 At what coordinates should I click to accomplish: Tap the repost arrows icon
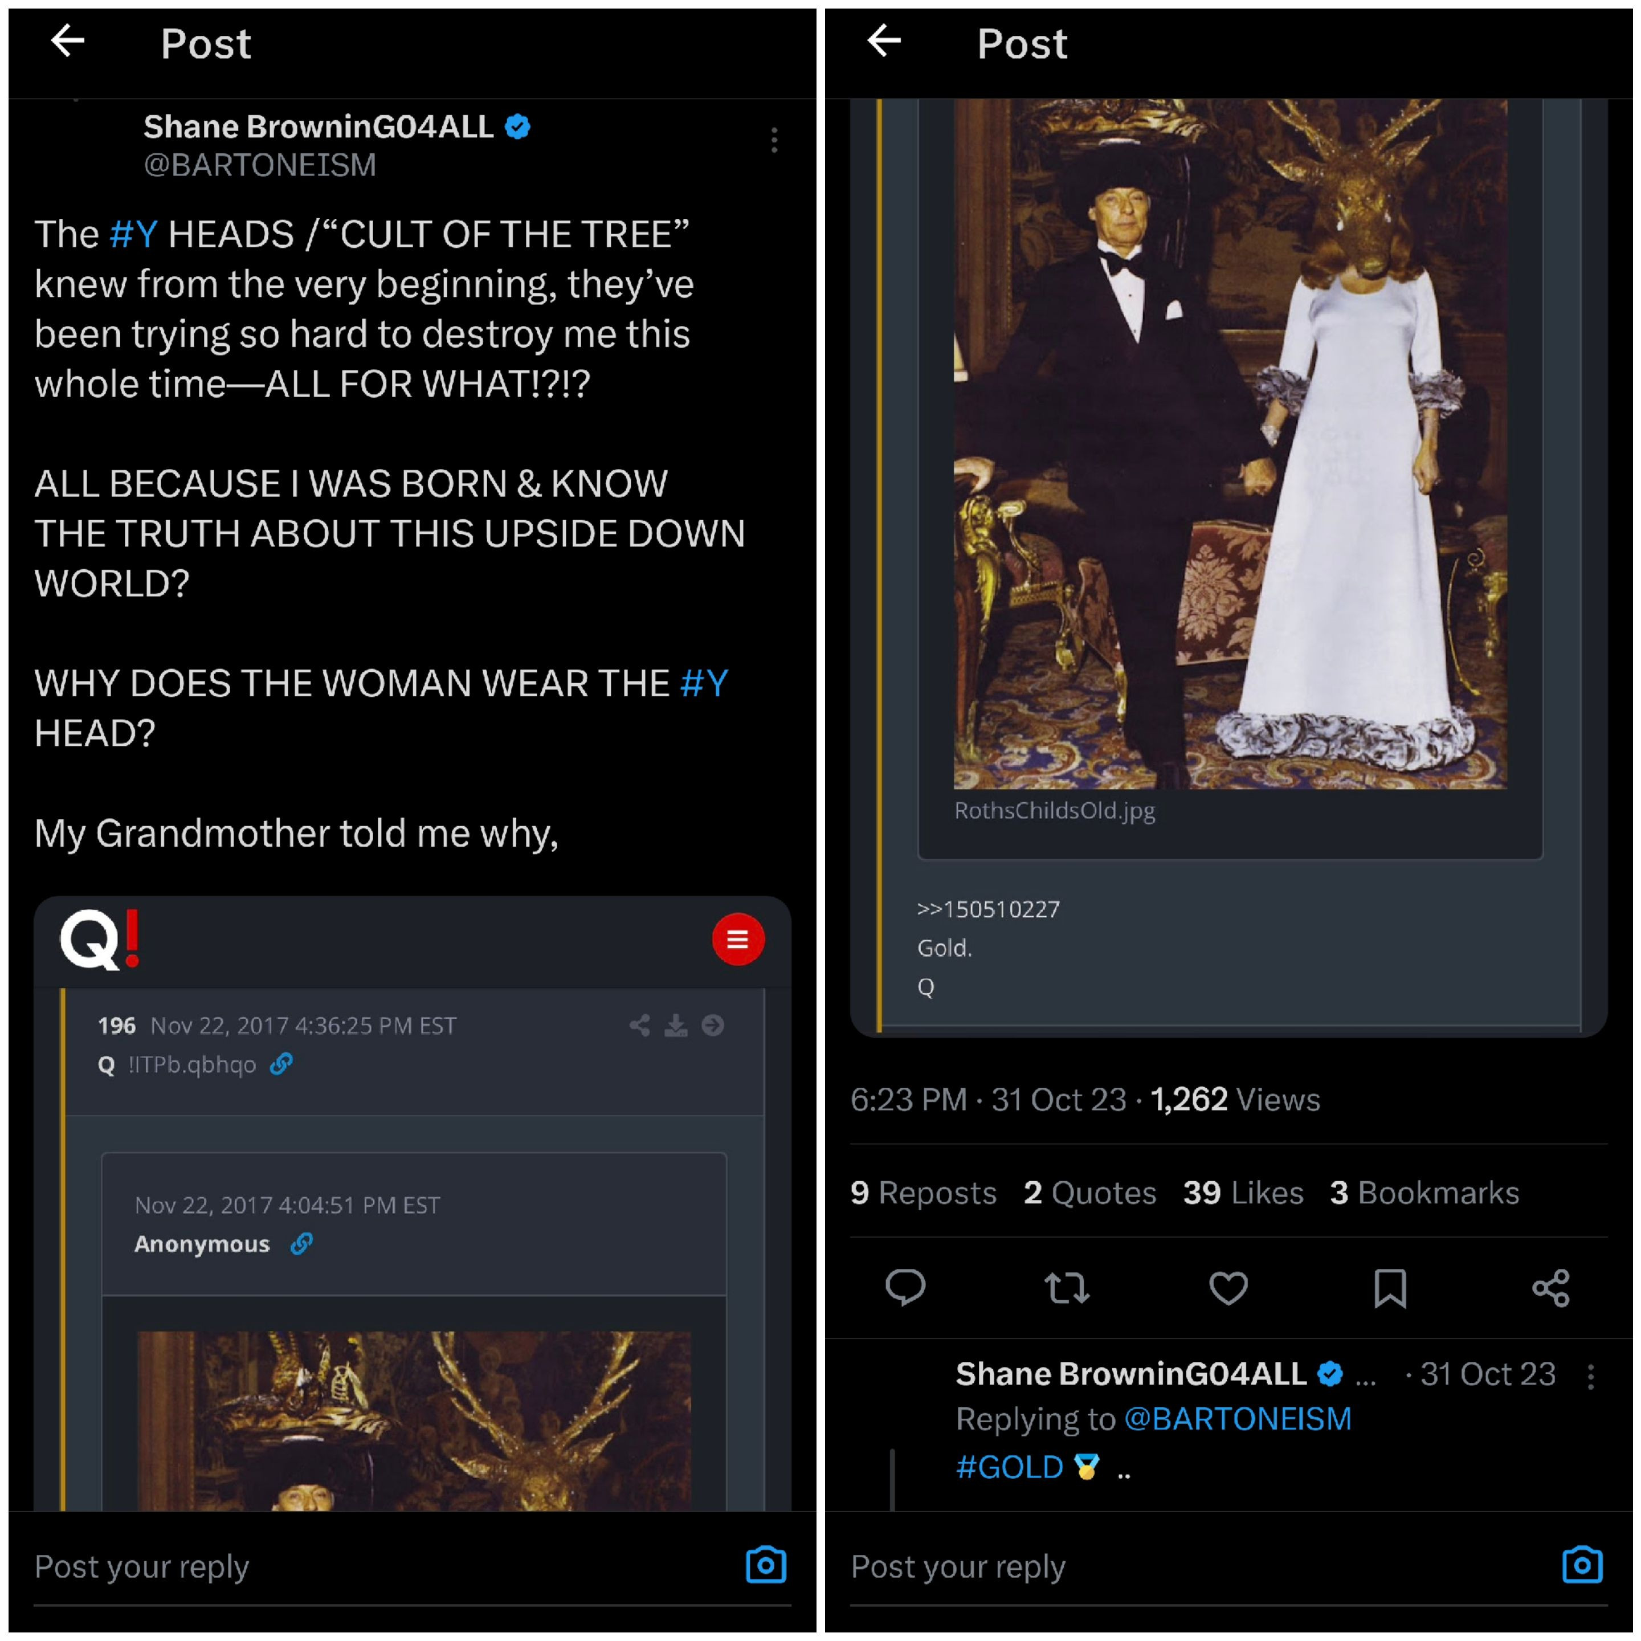coord(1067,1288)
